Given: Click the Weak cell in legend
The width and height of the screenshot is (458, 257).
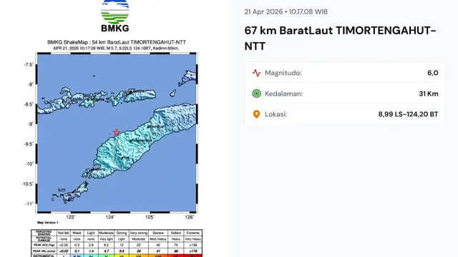Looking at the screenshot, I should click(77, 233).
